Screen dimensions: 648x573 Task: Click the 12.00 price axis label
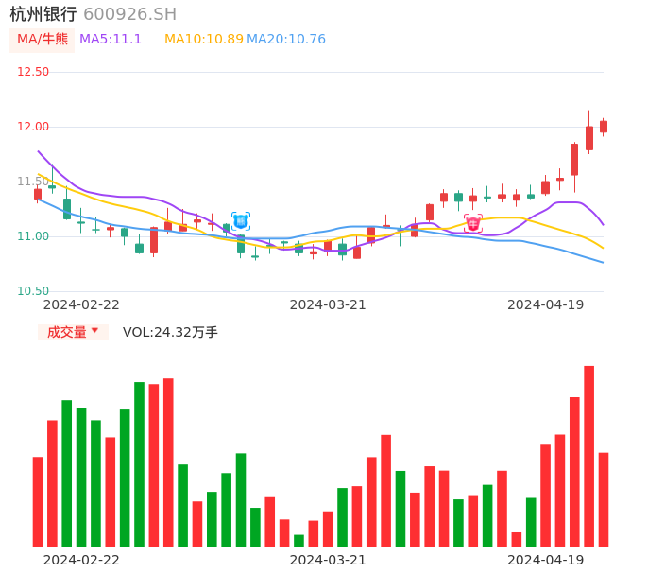pyautogui.click(x=33, y=127)
